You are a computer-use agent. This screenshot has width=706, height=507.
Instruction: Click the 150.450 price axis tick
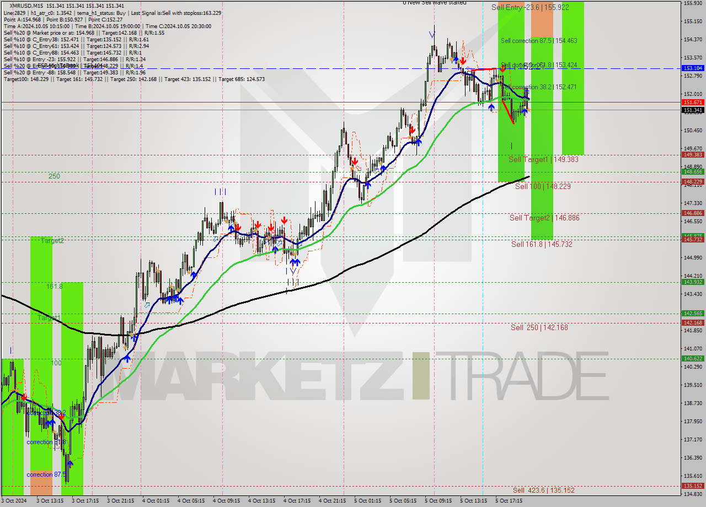click(x=693, y=131)
